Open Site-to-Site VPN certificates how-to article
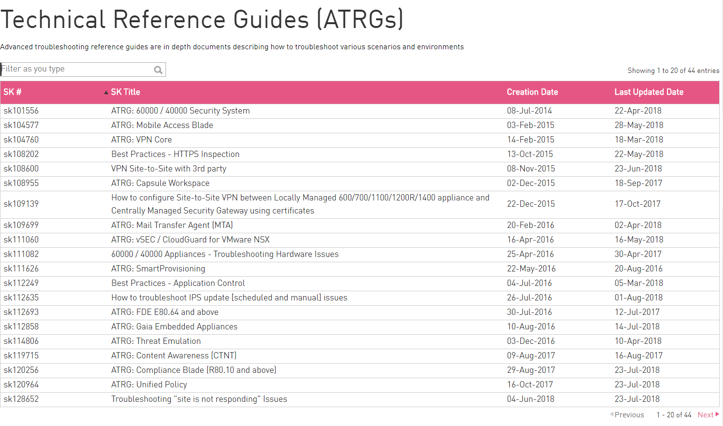 [x=300, y=204]
